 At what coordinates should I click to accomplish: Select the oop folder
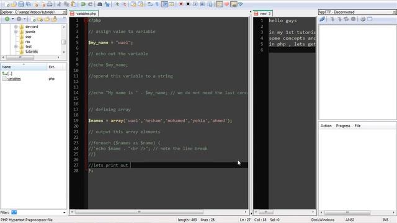pos(28,37)
